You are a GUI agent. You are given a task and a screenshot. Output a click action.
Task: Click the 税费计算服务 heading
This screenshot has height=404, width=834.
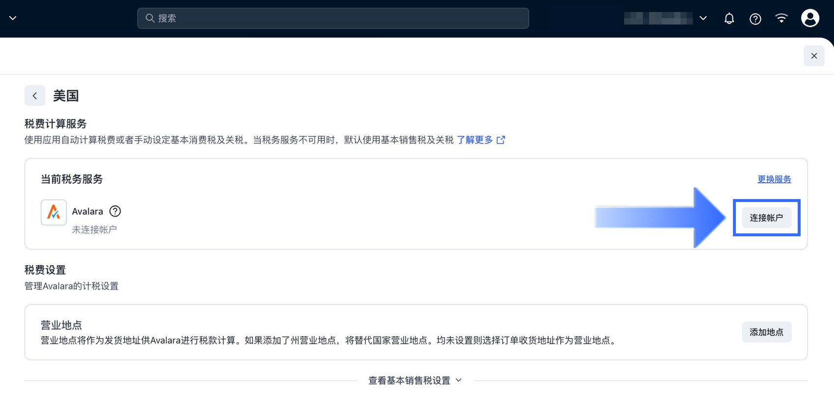tap(55, 124)
